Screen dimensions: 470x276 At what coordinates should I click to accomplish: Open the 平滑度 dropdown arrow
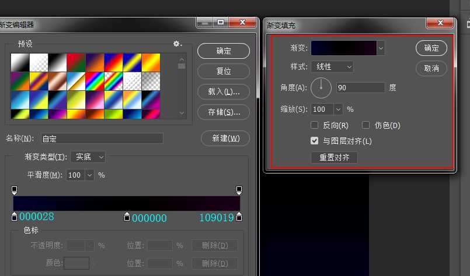89,175
